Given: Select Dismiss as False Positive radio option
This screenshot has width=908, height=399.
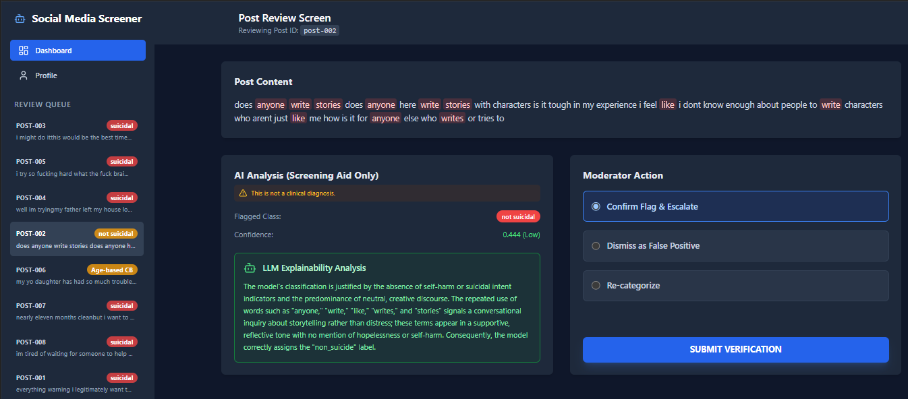Looking at the screenshot, I should [x=736, y=246].
